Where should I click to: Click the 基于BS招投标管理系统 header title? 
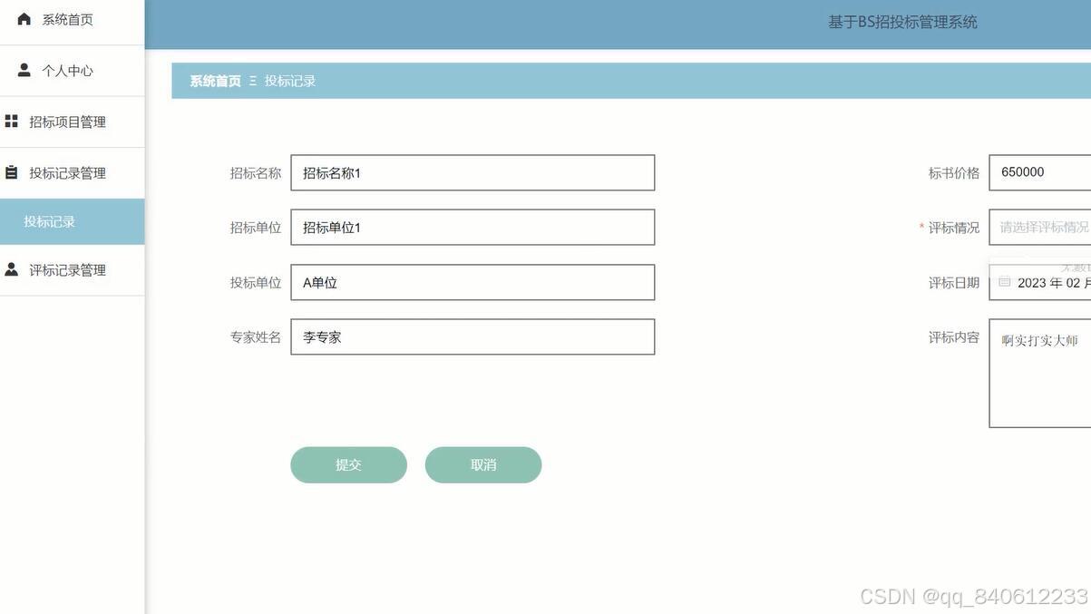pos(902,22)
